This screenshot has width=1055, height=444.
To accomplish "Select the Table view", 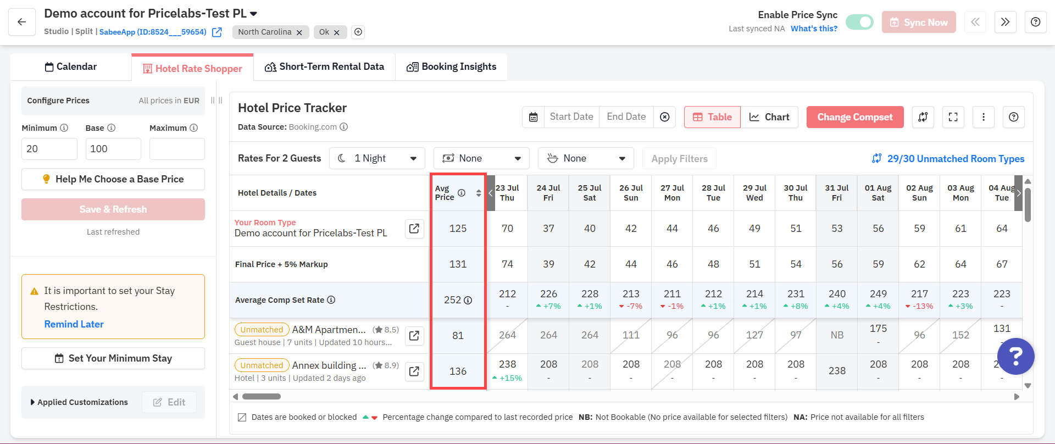I will point(713,117).
